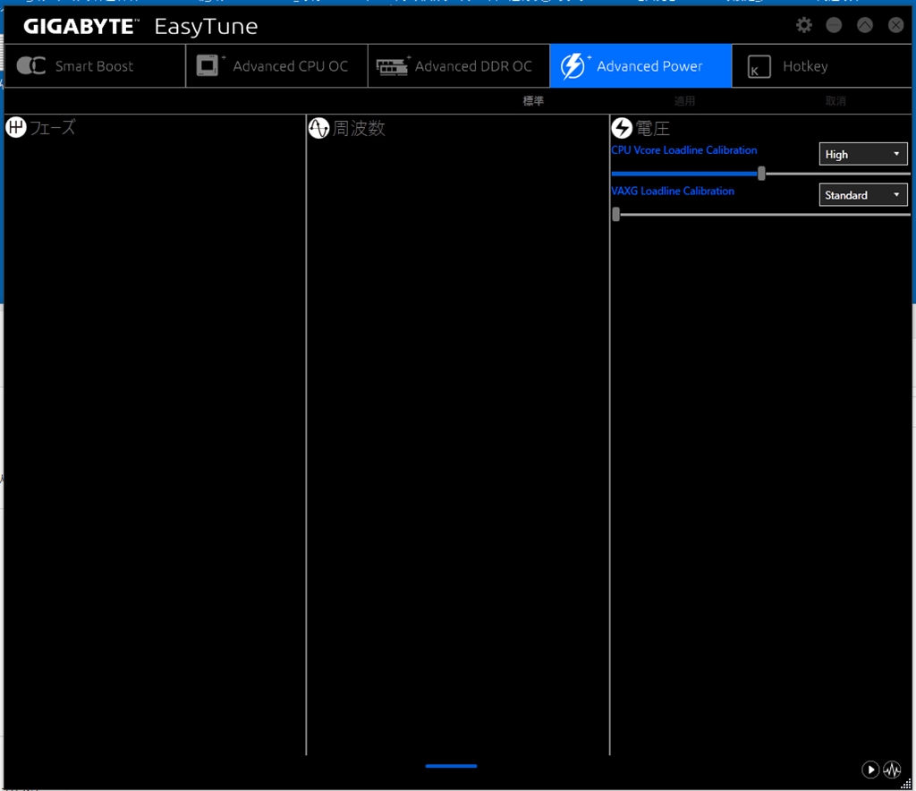The width and height of the screenshot is (916, 791).
Task: Open the hardware monitor waveform icon
Action: 892,770
